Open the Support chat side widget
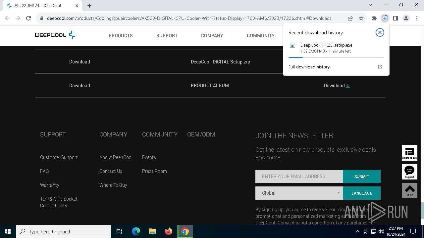 [409, 172]
